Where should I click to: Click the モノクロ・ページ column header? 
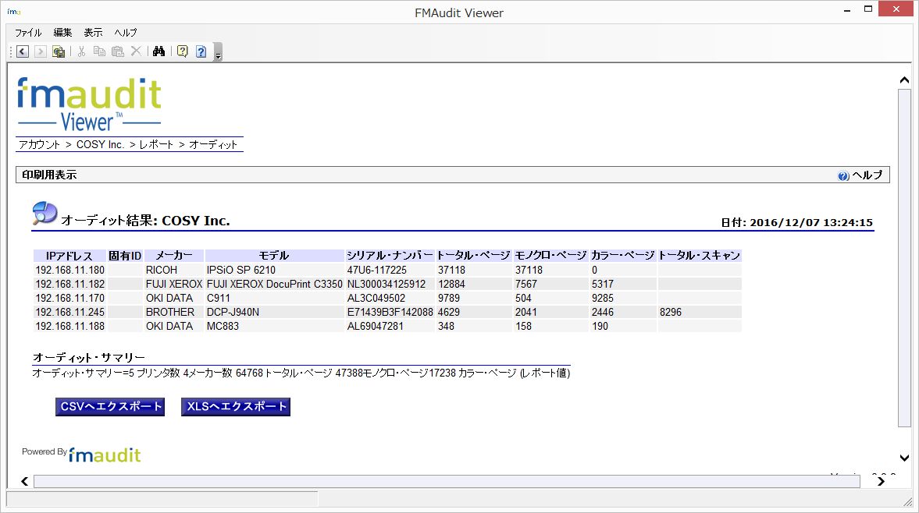[551, 256]
